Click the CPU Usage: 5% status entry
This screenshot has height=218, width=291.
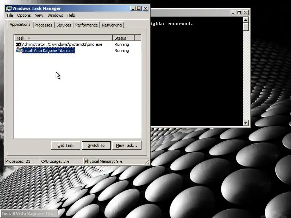(x=62, y=161)
